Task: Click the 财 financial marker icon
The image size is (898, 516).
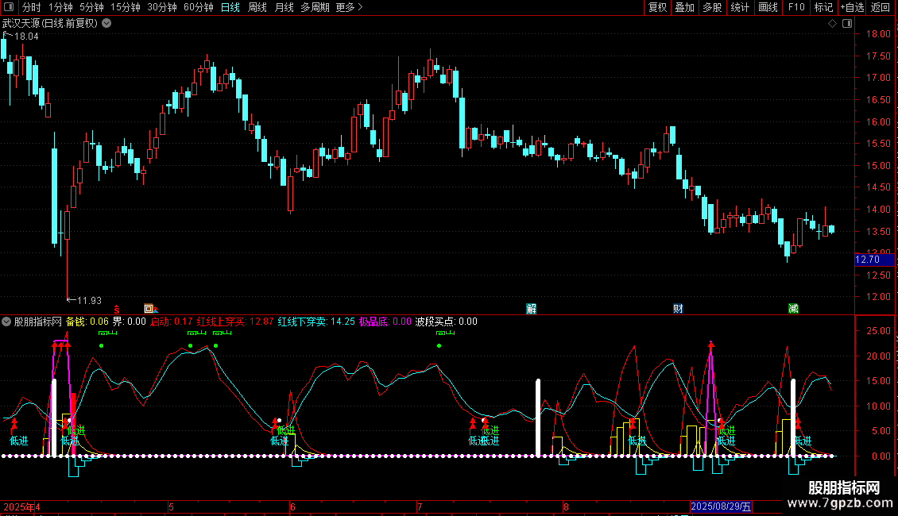Action: click(678, 309)
